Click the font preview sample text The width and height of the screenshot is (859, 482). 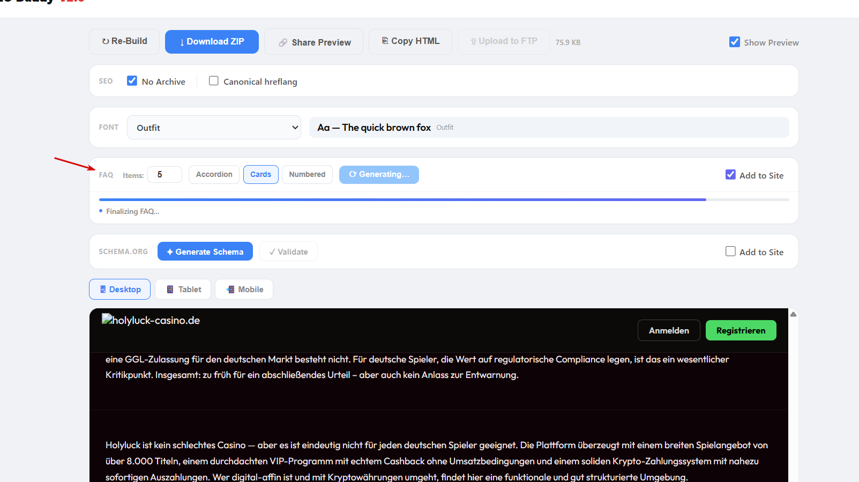[374, 128]
